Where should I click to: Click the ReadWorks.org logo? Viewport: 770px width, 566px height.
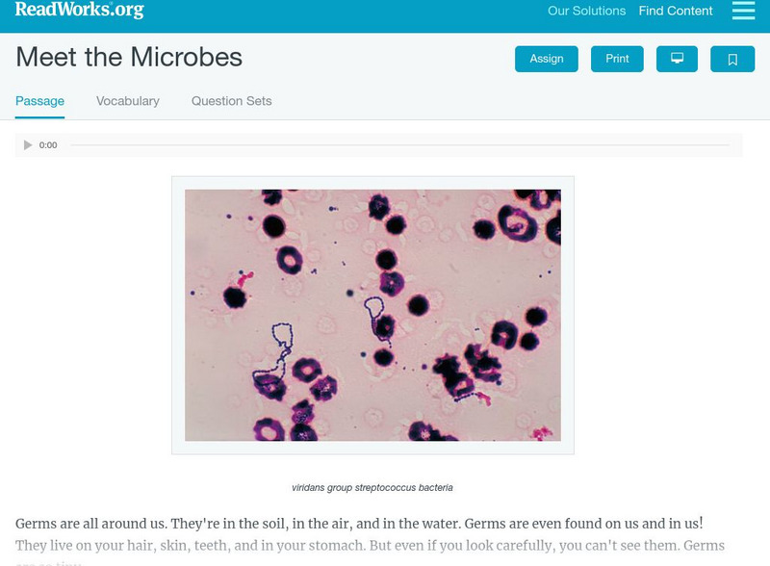point(80,10)
